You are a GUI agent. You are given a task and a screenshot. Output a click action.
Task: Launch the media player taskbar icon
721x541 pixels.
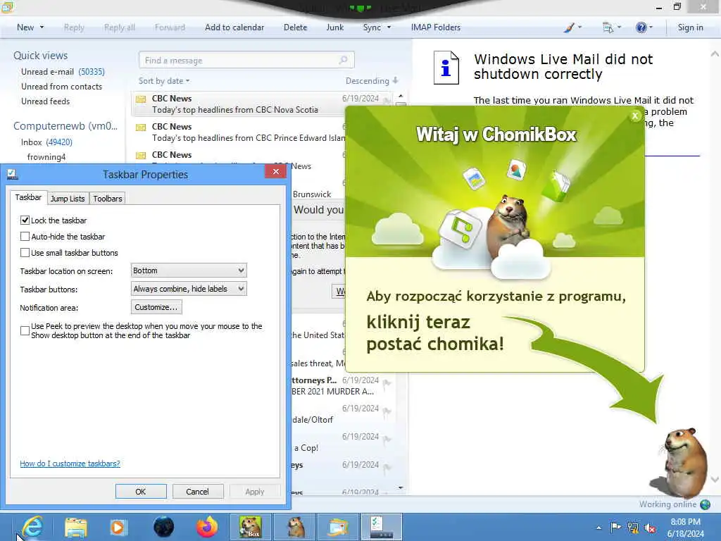pyautogui.click(x=118, y=527)
